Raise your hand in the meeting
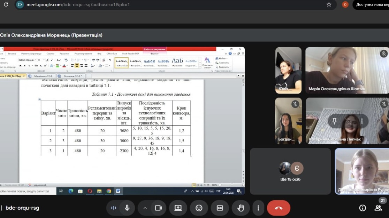 [x=241, y=208]
